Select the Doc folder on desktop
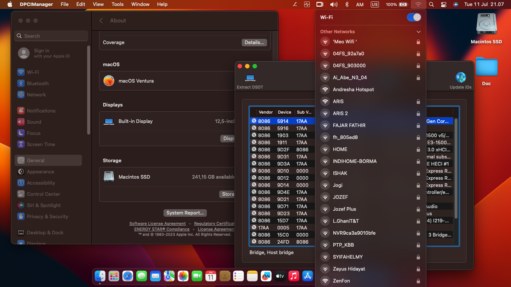The image size is (511, 287). (486, 71)
